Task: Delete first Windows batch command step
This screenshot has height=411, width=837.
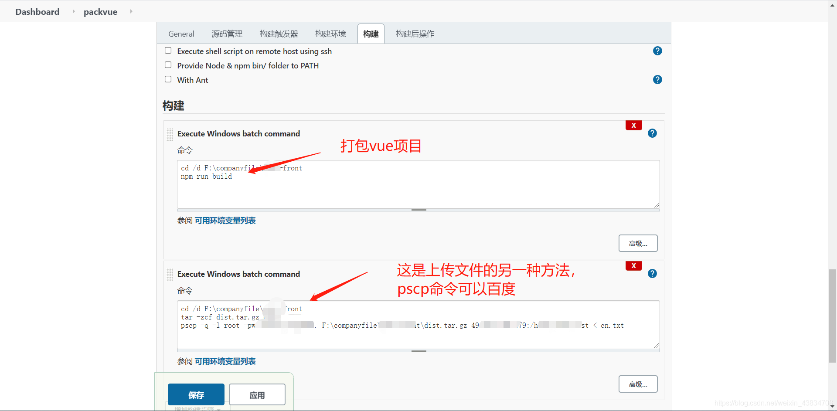Action: tap(633, 126)
